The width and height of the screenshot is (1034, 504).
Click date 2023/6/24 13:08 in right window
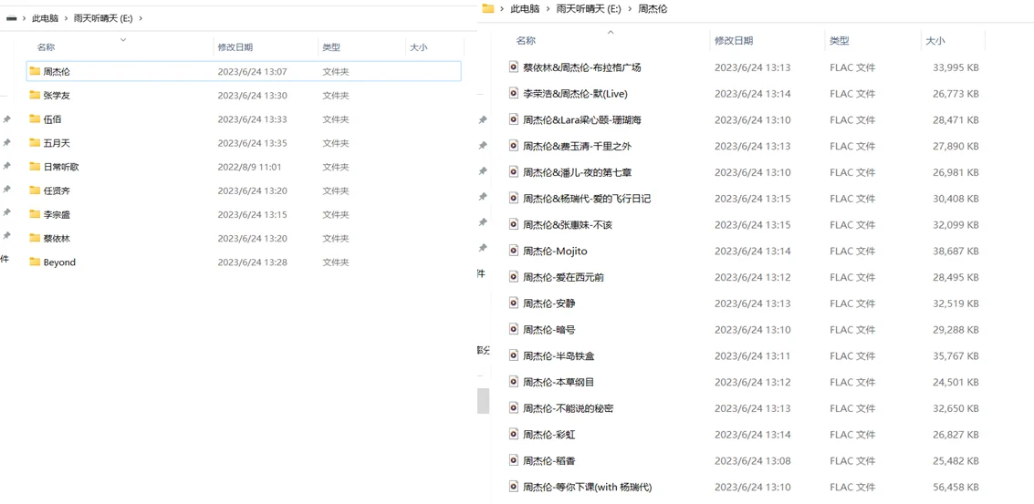(752, 460)
